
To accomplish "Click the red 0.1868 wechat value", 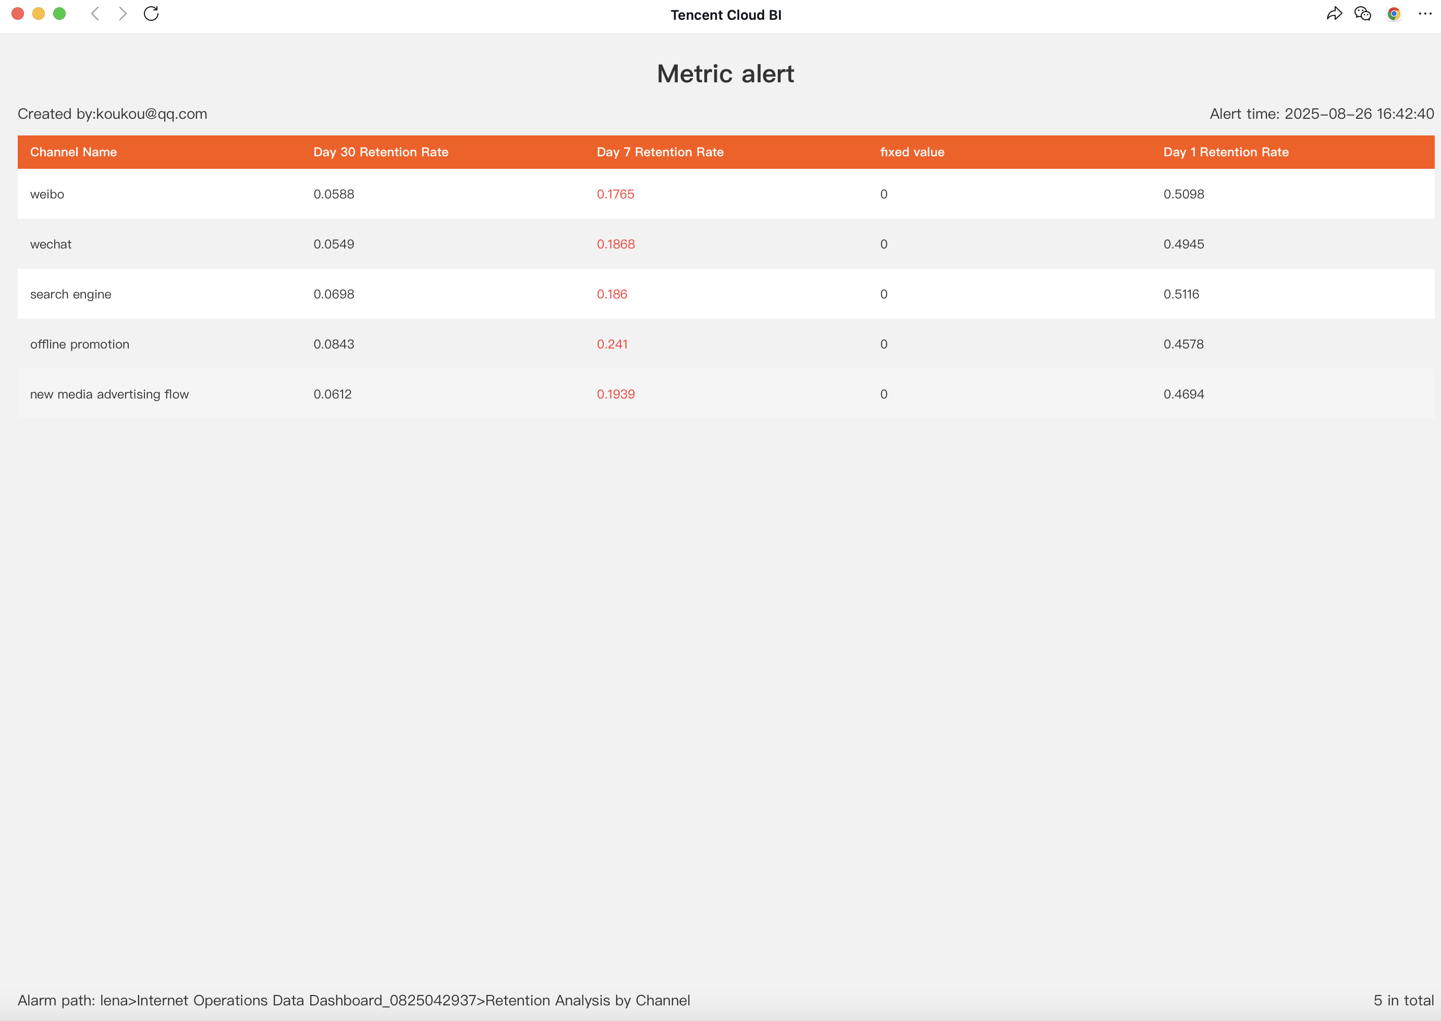I will point(615,244).
